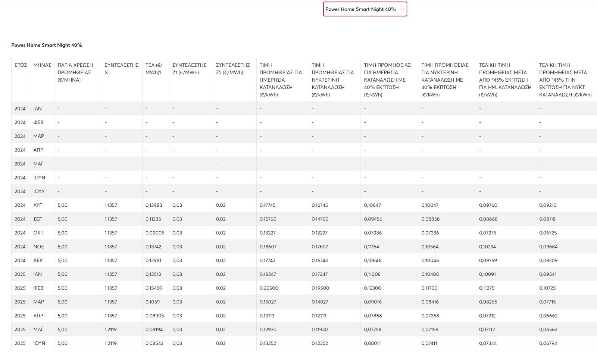Click discounted night price 0,07158
The width and height of the screenshot is (597, 353).
tap(430, 329)
